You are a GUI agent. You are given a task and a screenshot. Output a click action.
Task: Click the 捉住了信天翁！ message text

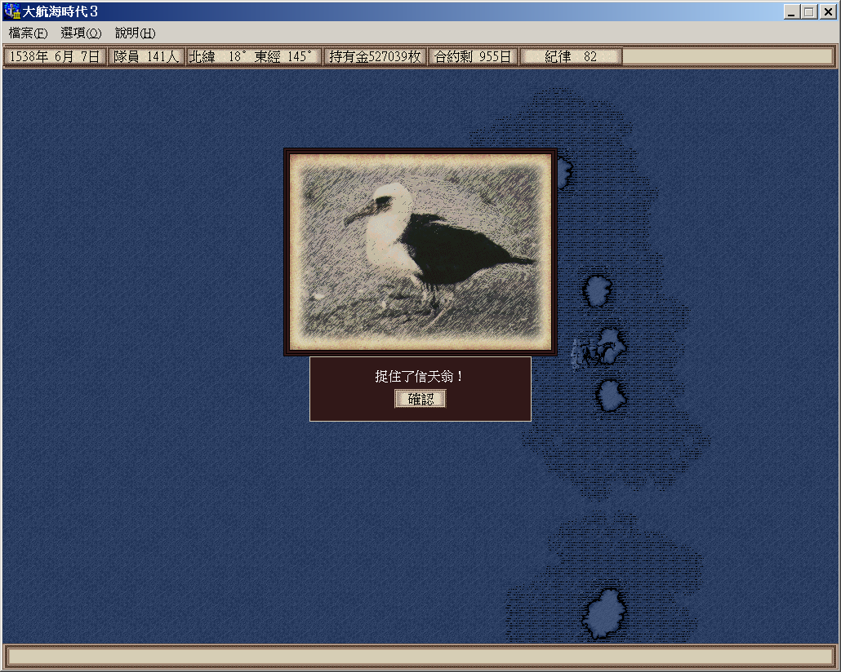[x=420, y=377]
